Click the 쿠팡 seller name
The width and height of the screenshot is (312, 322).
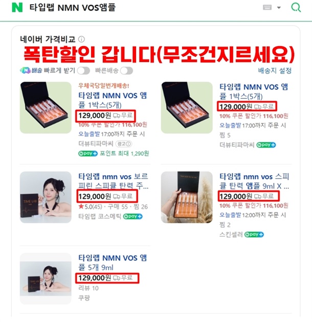[84, 298]
